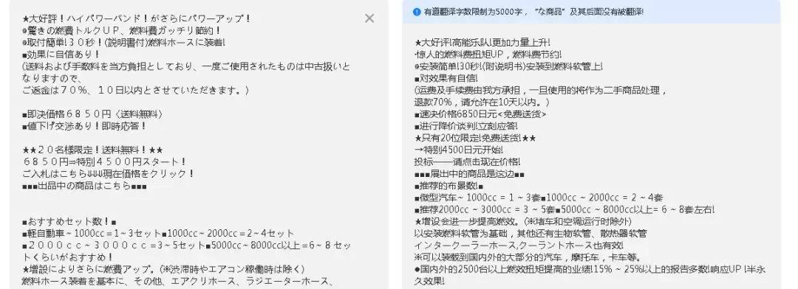Click source line '■即決価格６８５０円'
The image size is (798, 289).
92,114
